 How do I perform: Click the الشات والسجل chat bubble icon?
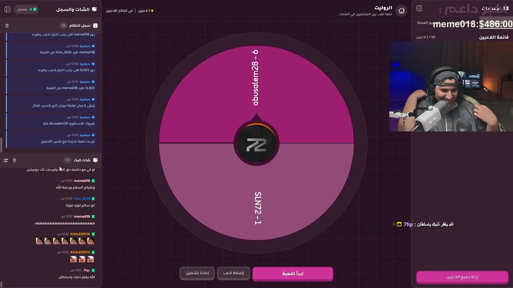coord(94,9)
